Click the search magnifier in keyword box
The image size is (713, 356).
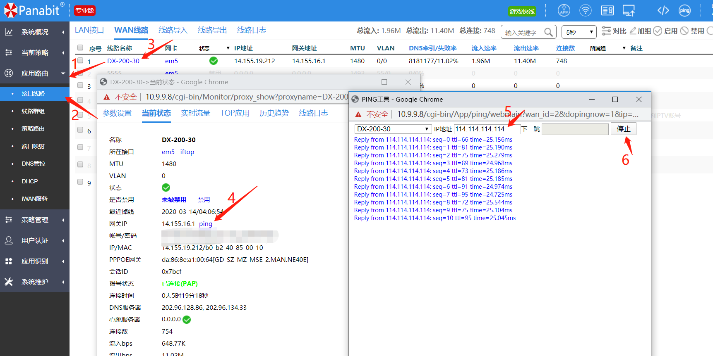tap(548, 32)
